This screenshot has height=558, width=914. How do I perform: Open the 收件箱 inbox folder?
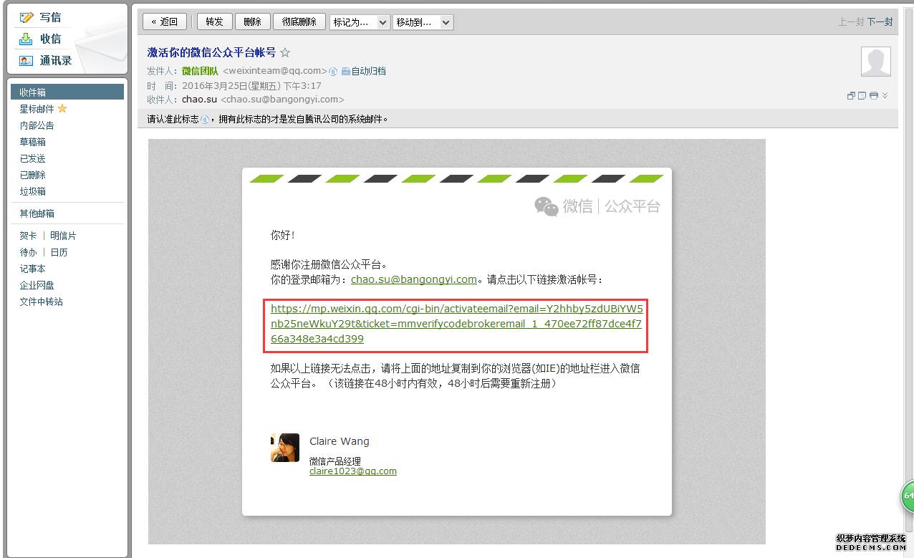[67, 92]
